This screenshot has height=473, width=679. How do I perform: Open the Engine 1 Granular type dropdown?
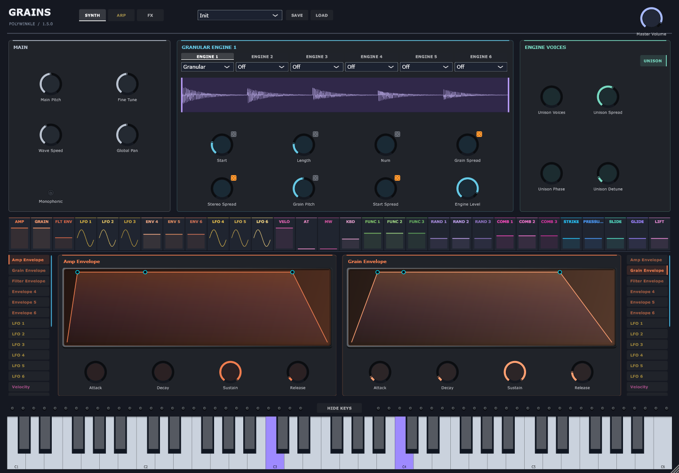click(208, 67)
